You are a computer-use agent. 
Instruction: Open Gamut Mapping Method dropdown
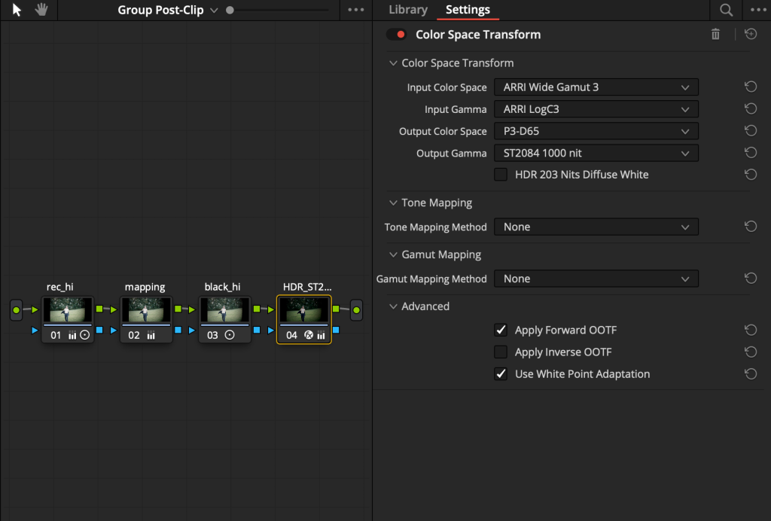click(x=596, y=279)
